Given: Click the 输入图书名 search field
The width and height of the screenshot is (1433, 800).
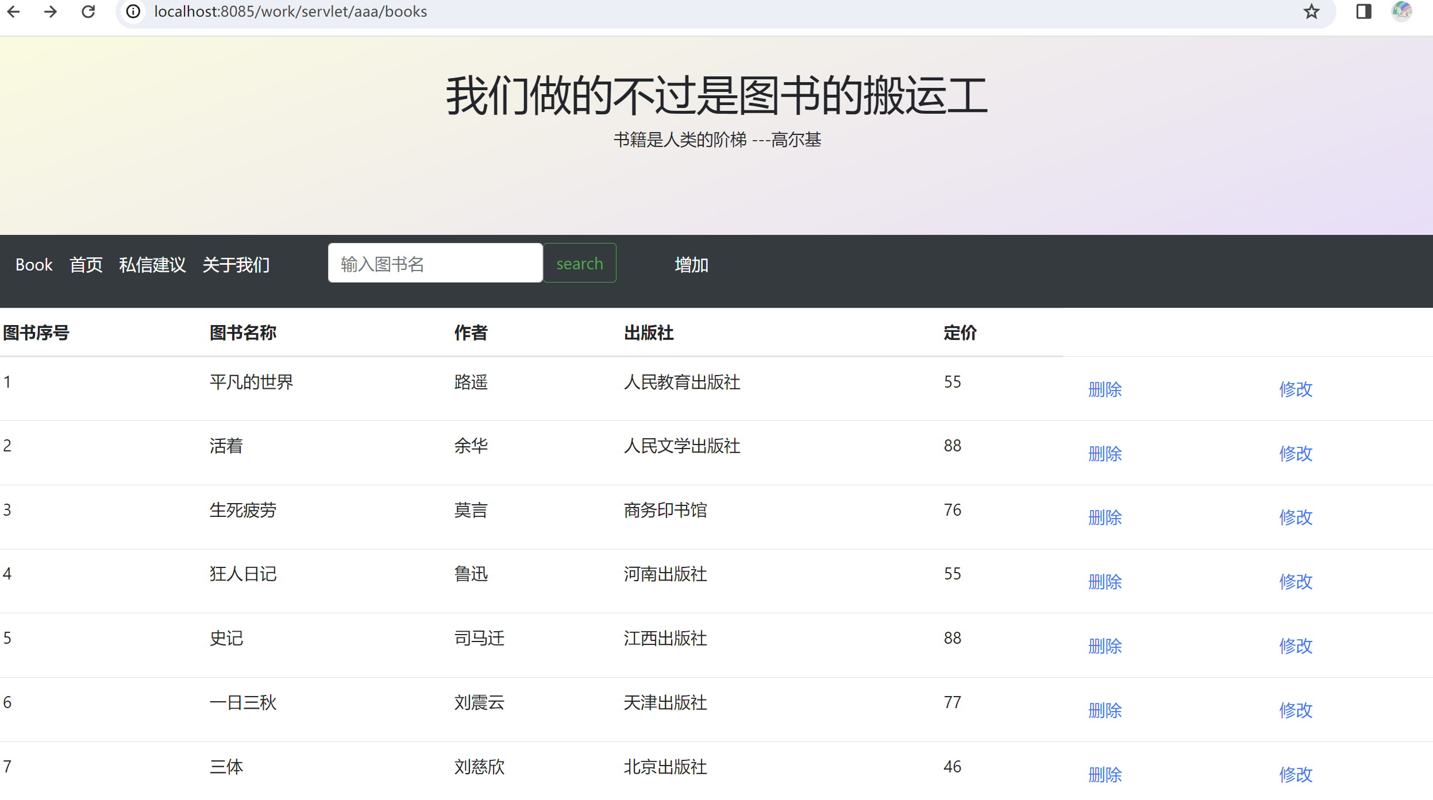Looking at the screenshot, I should pos(435,263).
